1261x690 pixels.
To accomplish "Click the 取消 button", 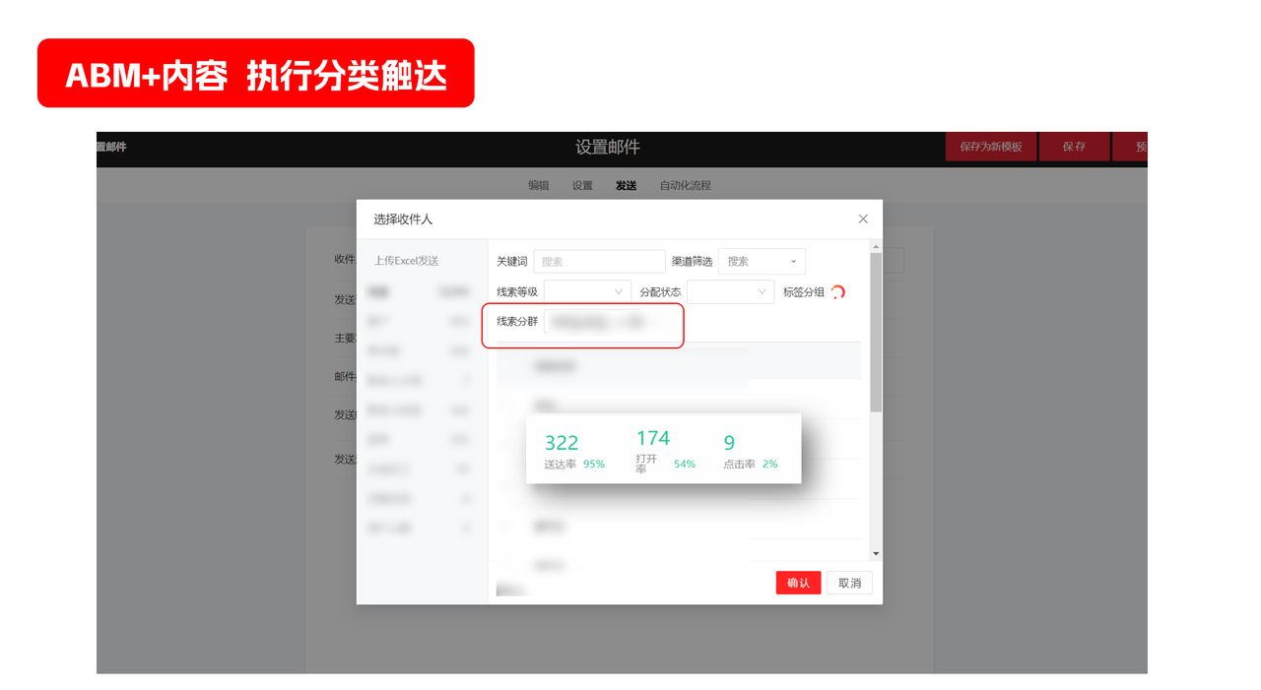I will pos(849,583).
